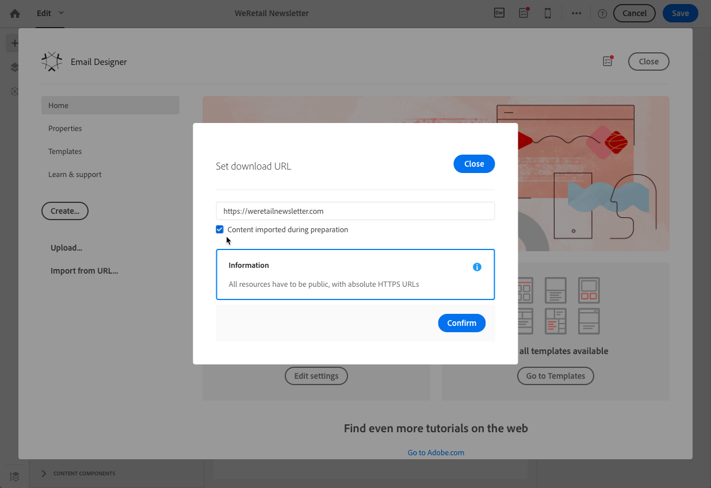Open the help question mark icon
711x488 pixels.
[602, 14]
